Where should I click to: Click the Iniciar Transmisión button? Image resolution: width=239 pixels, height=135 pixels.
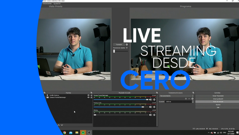218,96
